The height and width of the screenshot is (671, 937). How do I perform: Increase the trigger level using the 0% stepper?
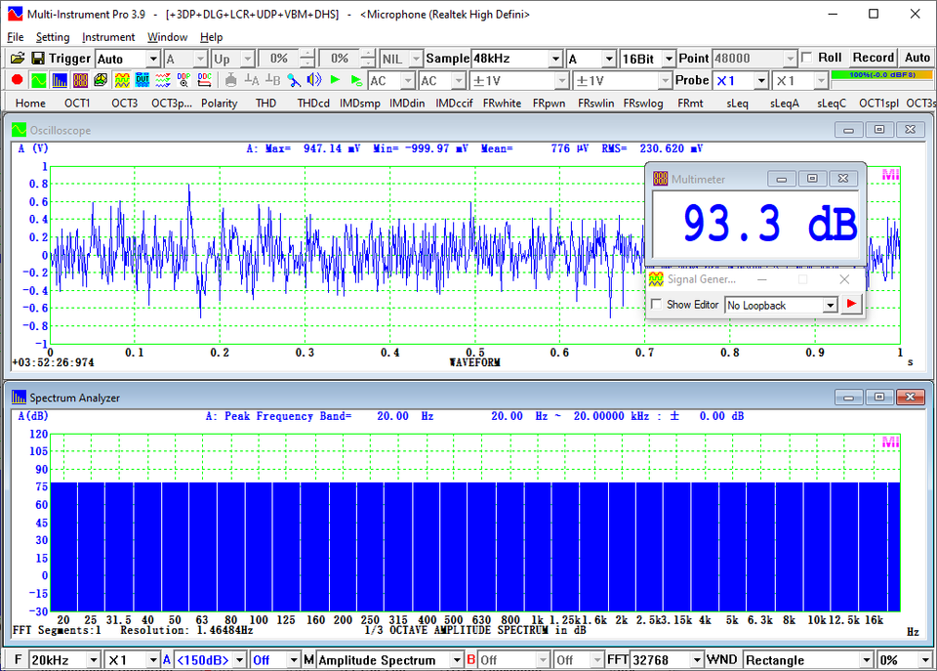[x=306, y=54]
